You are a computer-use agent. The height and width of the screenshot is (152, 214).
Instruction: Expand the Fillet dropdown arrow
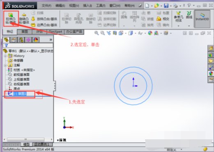[124, 26]
